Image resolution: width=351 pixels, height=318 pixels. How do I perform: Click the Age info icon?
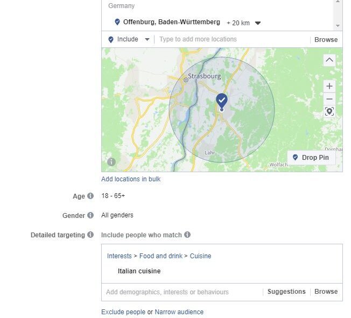click(90, 196)
